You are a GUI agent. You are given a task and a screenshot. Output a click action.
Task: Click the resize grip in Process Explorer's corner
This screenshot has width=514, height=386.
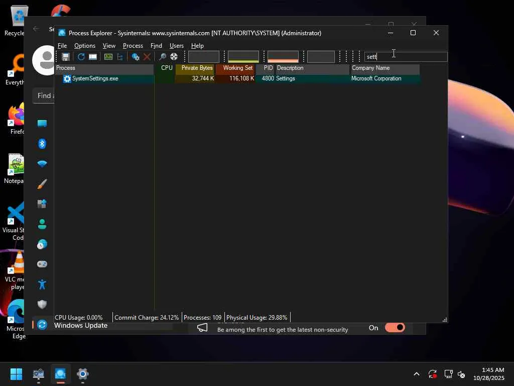pos(445,320)
